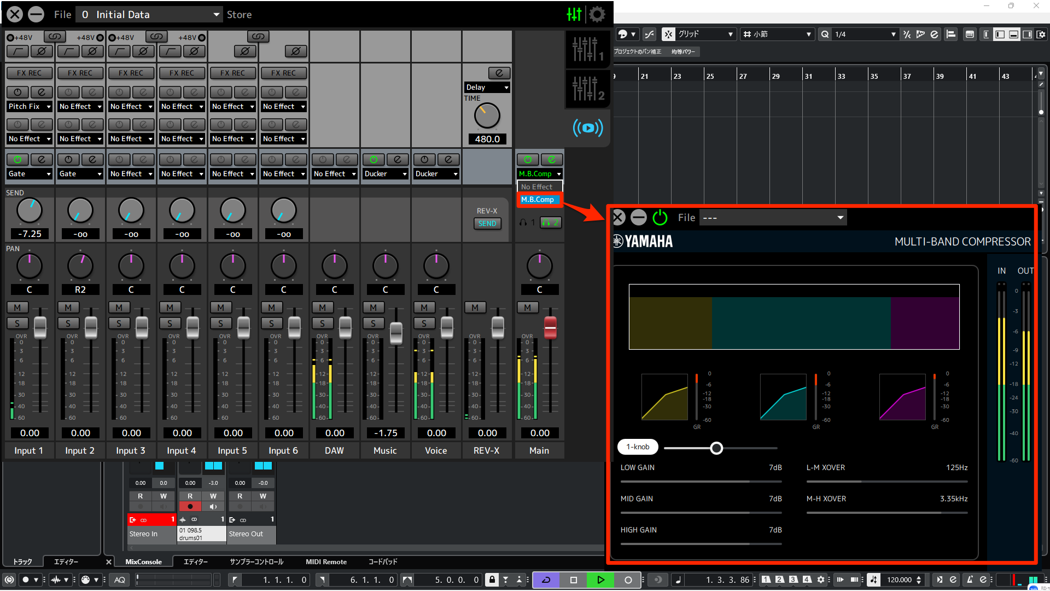Image resolution: width=1050 pixels, height=591 pixels.
Task: Click the transport Stop button
Action: [x=573, y=580]
